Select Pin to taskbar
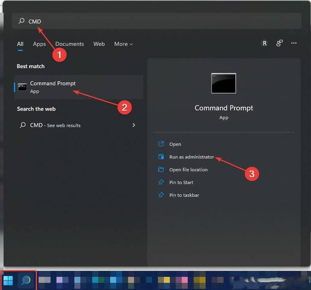 pos(184,195)
